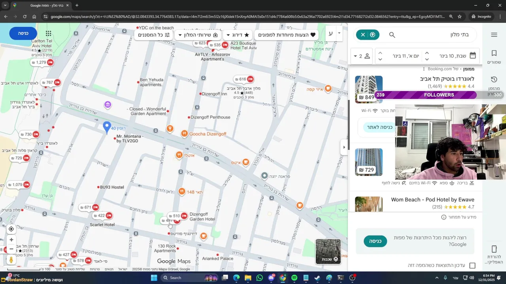Open the Recents history icon
506x284 pixels.
click(x=494, y=79)
